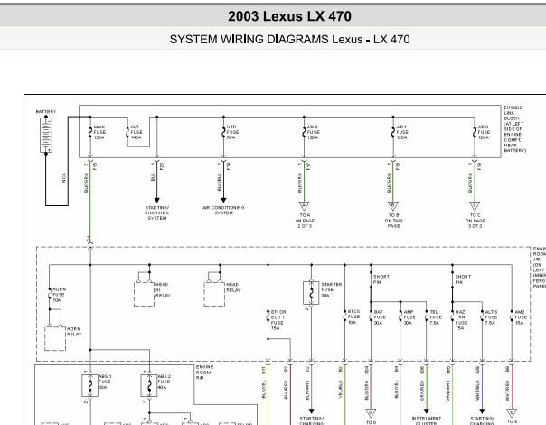Click the dashed HEAD RELAY box
The height and width of the screenshot is (425, 546).
214,295
